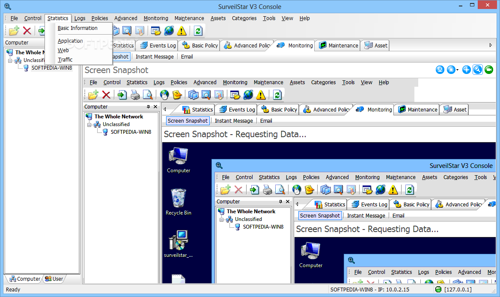Screen dimensions: 500x297
Task: Click the X of the snapshot's outer Computer panel
Action: (x=155, y=107)
